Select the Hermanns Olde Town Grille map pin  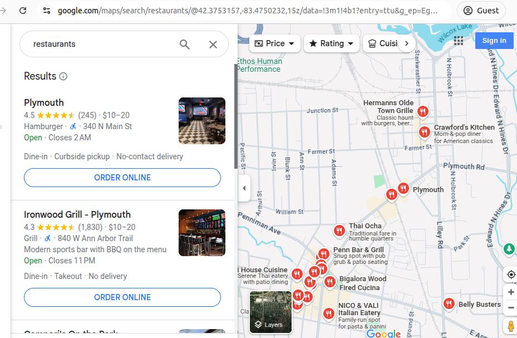point(423,111)
